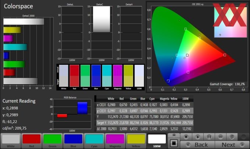Click the blue primary target square on CIE diagram
Screen dimensions: 250x149
[168, 81]
